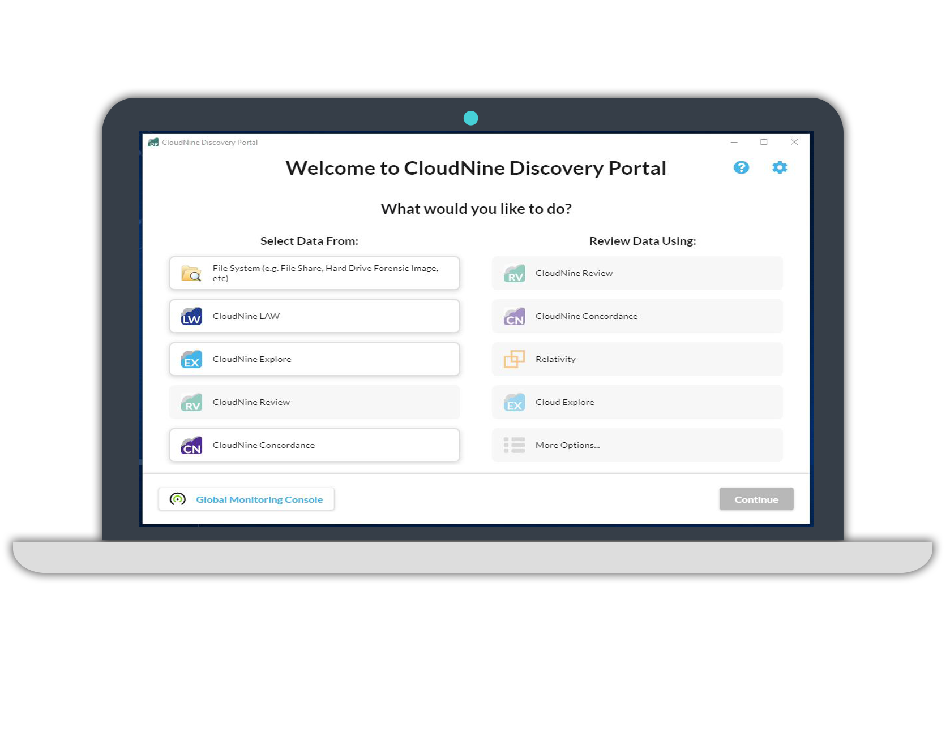Click the Global Monitoring Console radar icon
Screen dimensions: 950x729
click(178, 499)
